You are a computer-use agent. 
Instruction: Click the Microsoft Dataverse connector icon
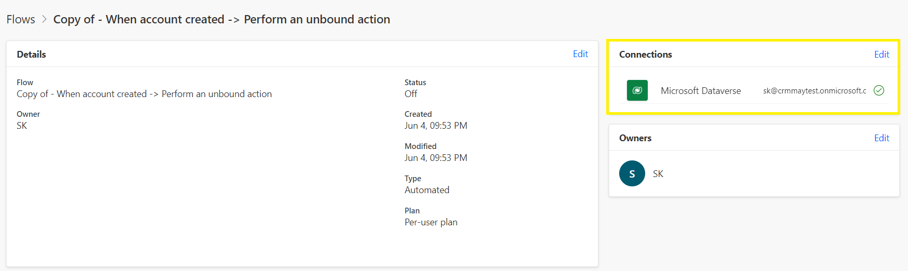637,90
